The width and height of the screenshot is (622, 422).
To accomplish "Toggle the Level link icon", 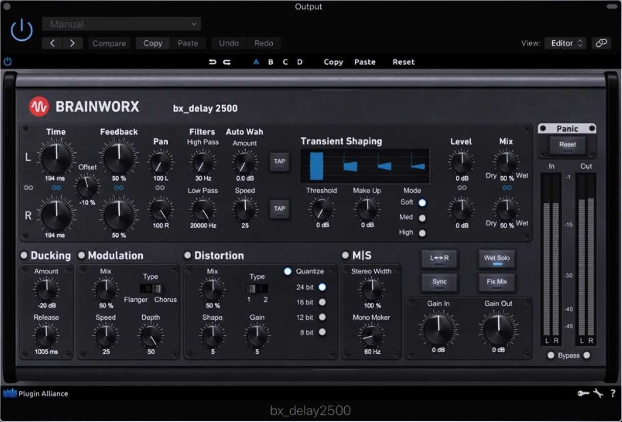I will [x=462, y=188].
